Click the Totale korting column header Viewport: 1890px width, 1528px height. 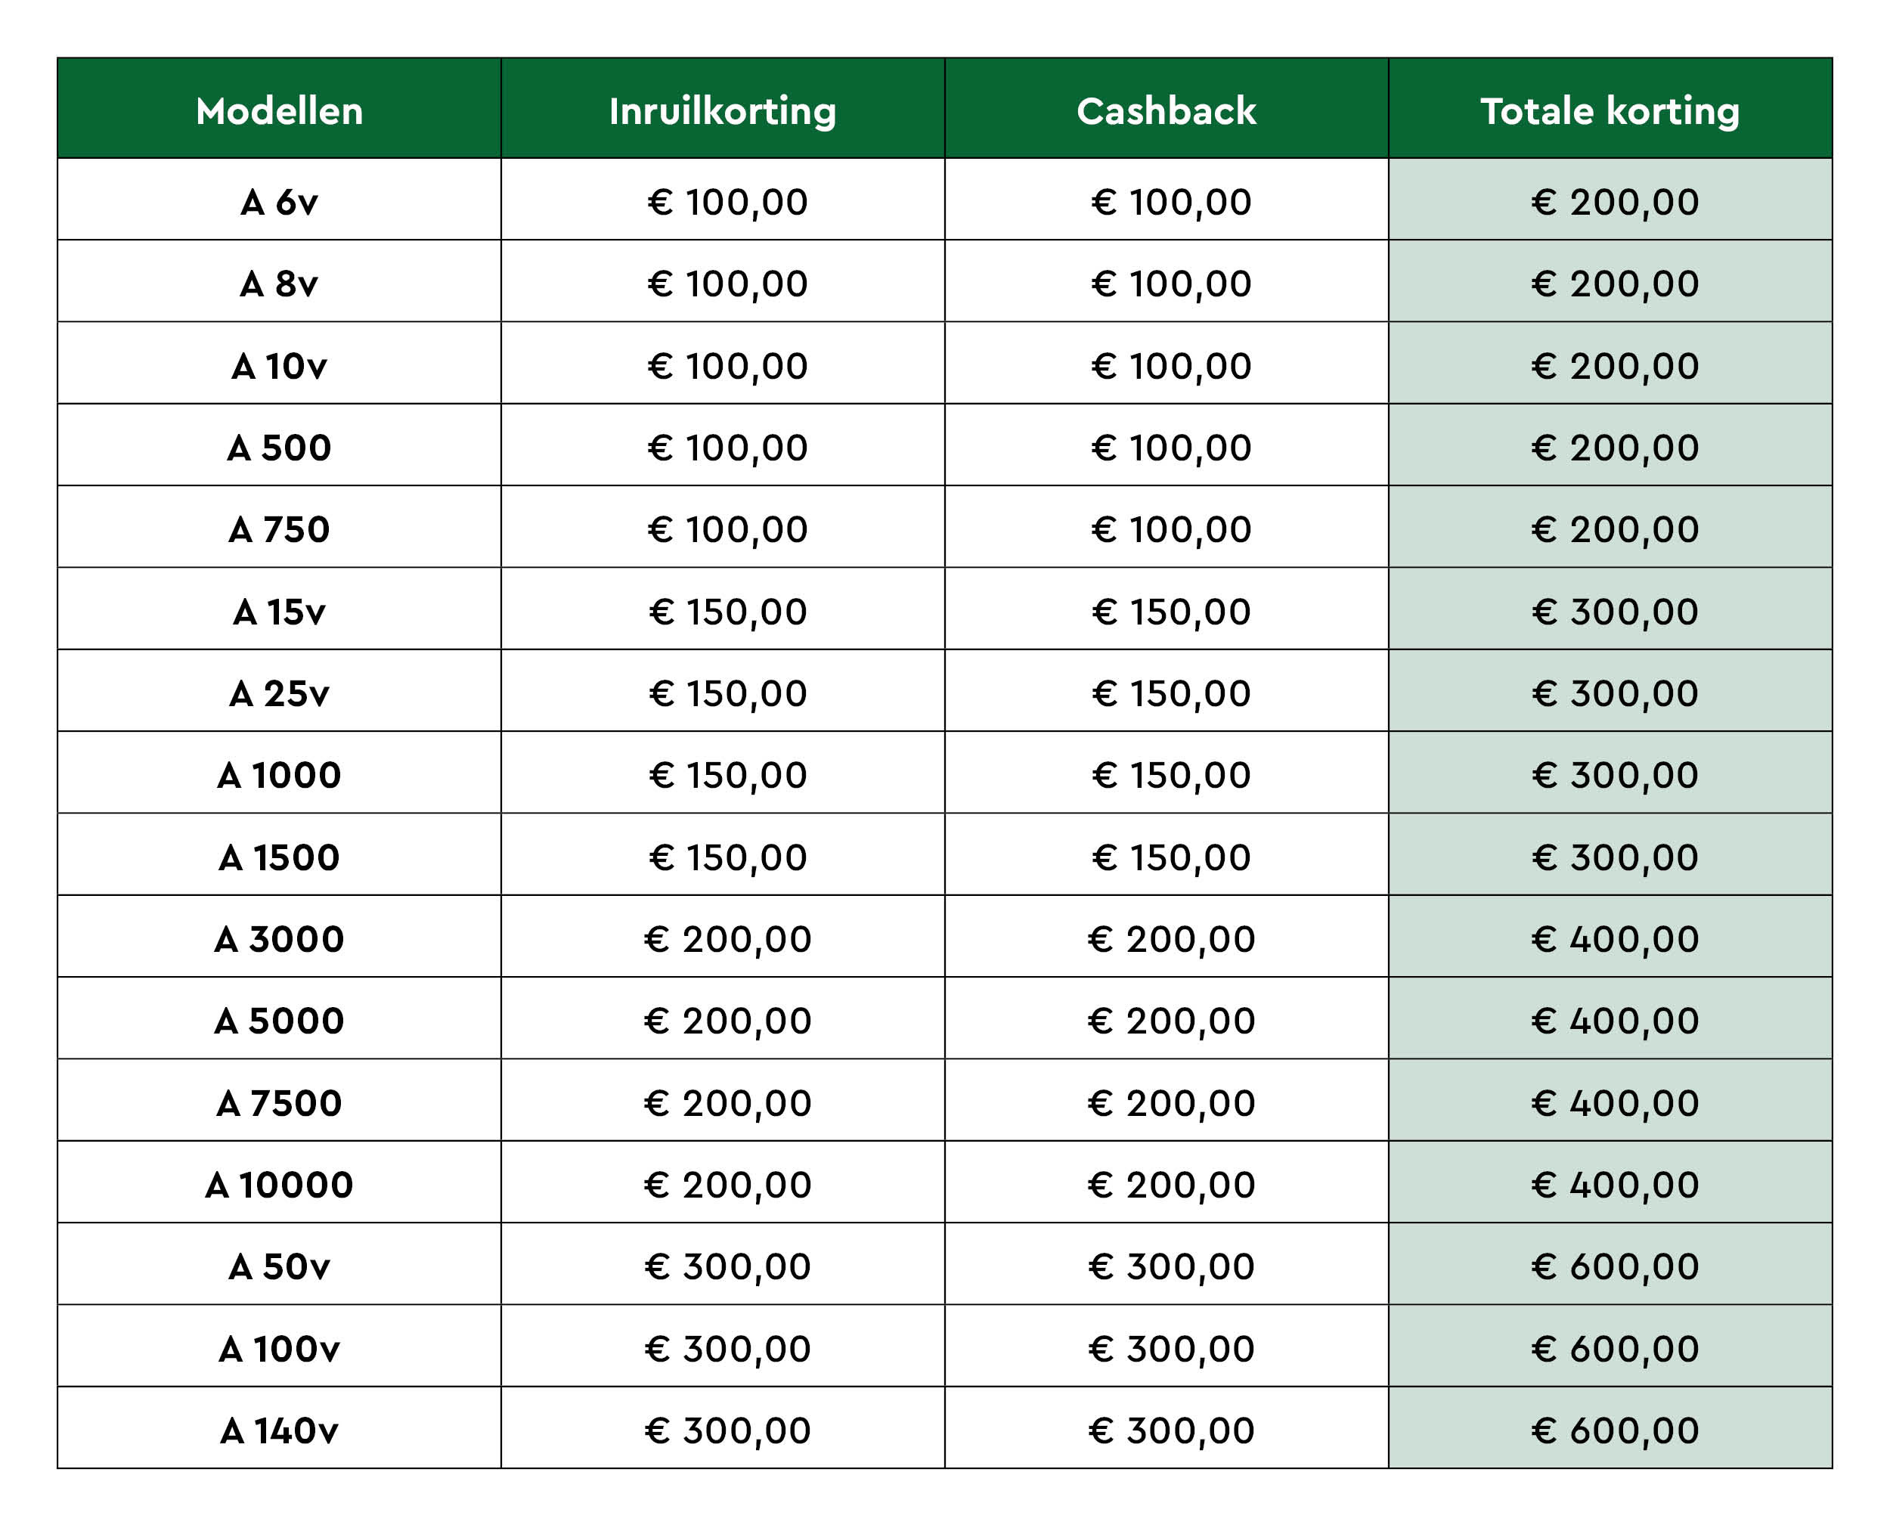tap(1610, 111)
